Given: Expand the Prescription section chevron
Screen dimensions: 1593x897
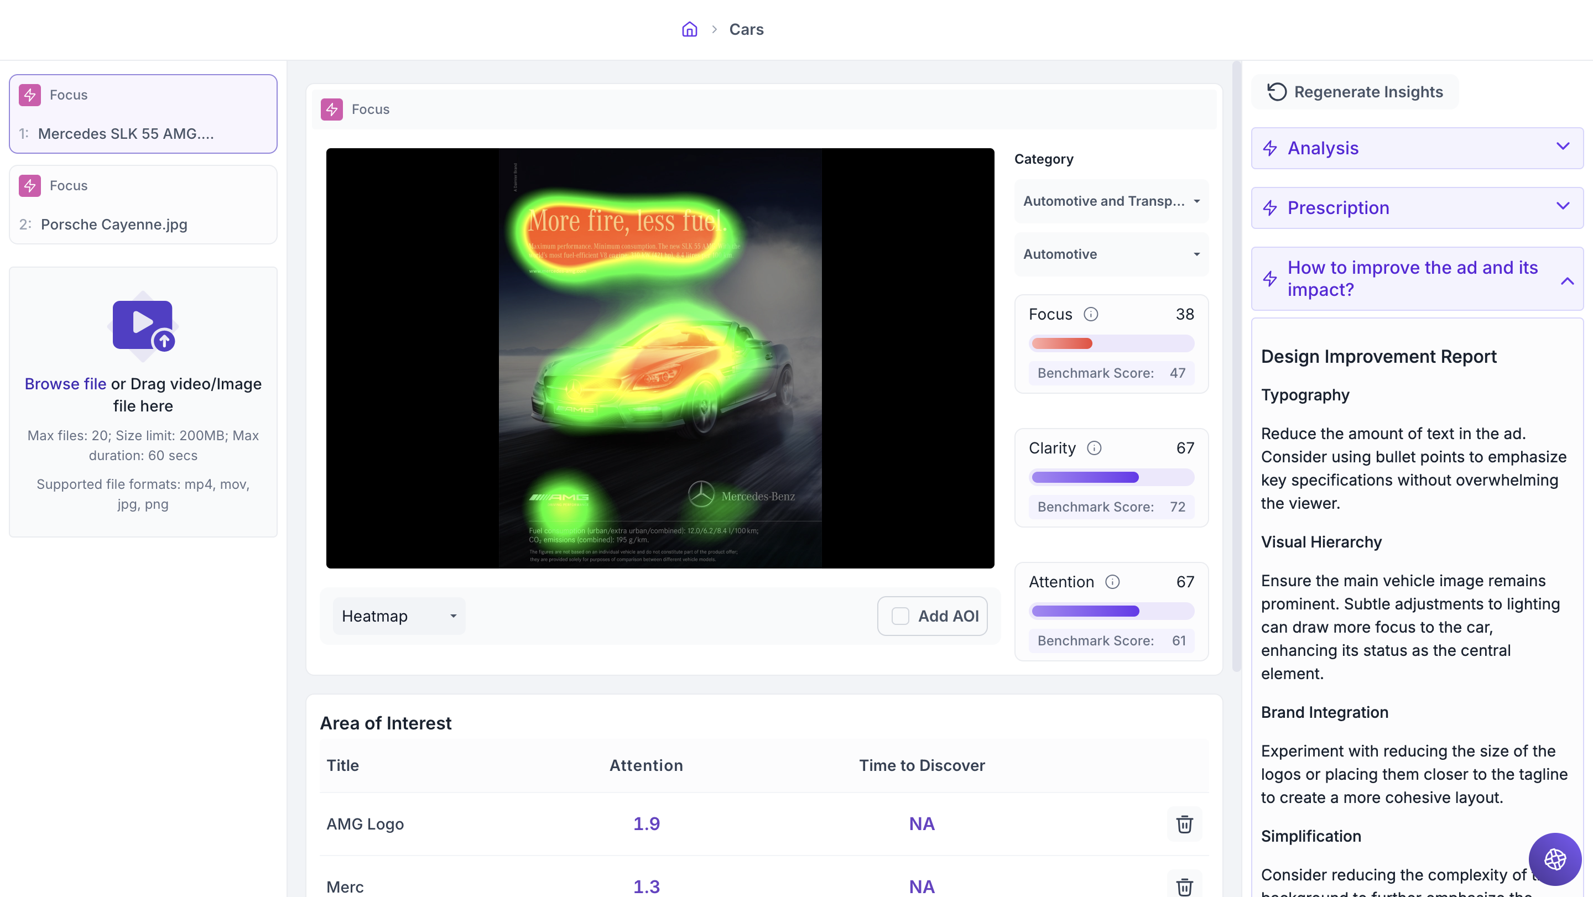Looking at the screenshot, I should 1562,206.
